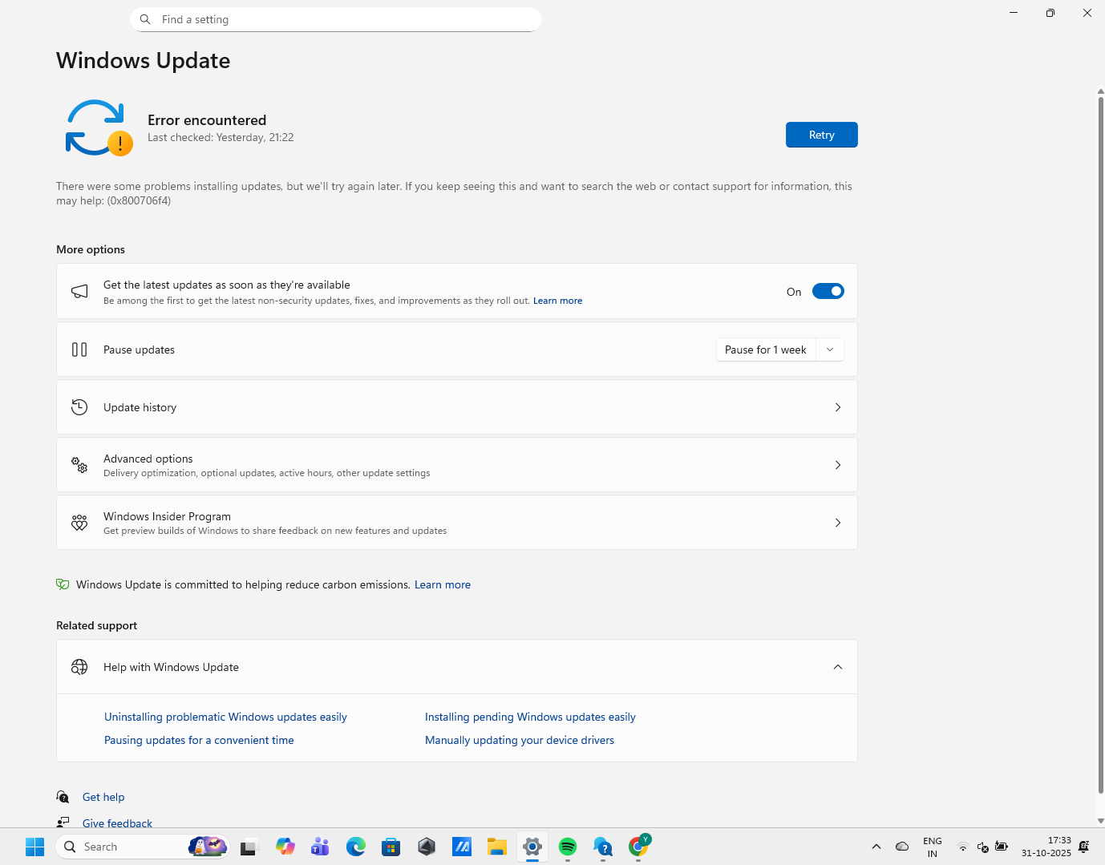This screenshot has width=1105, height=865.
Task: Click the pause icon next to Pause updates
Action: coord(79,350)
